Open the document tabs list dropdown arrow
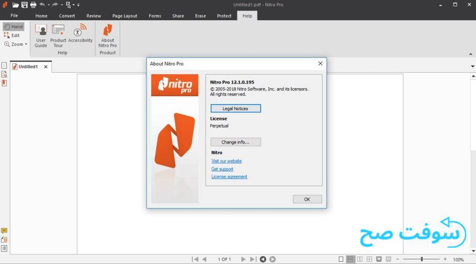 [472, 66]
